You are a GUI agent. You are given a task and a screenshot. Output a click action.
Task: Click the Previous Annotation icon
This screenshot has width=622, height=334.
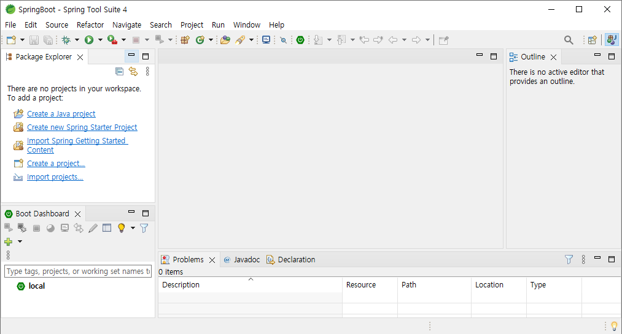[341, 40]
